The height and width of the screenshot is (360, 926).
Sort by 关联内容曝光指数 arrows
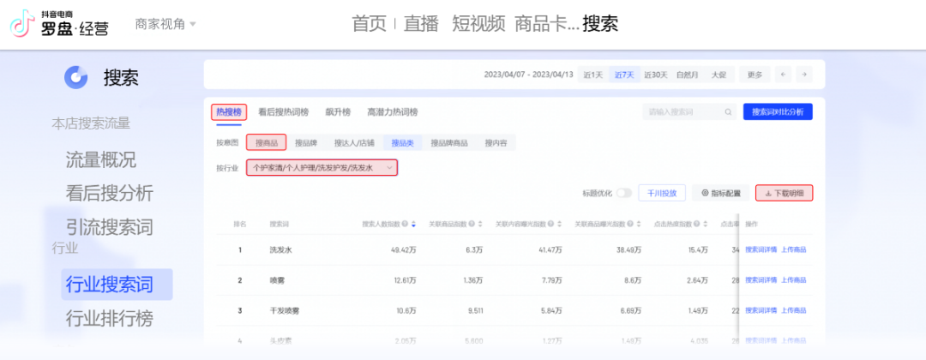pos(559,225)
